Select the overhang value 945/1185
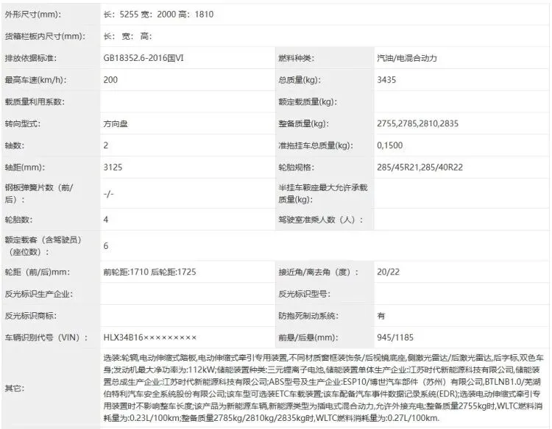The height and width of the screenshot is (429, 552). coord(395,338)
